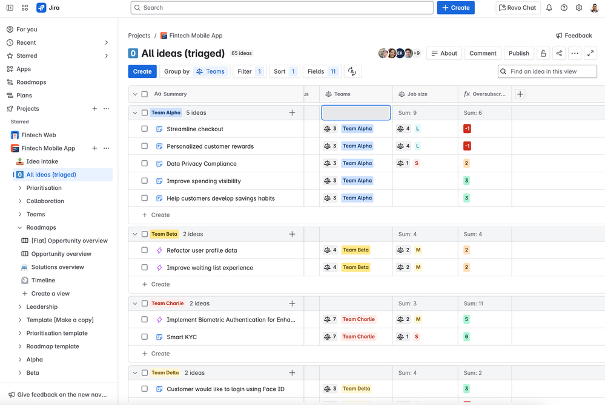Open the app switcher grid icon
The height and width of the screenshot is (405, 605).
click(25, 8)
